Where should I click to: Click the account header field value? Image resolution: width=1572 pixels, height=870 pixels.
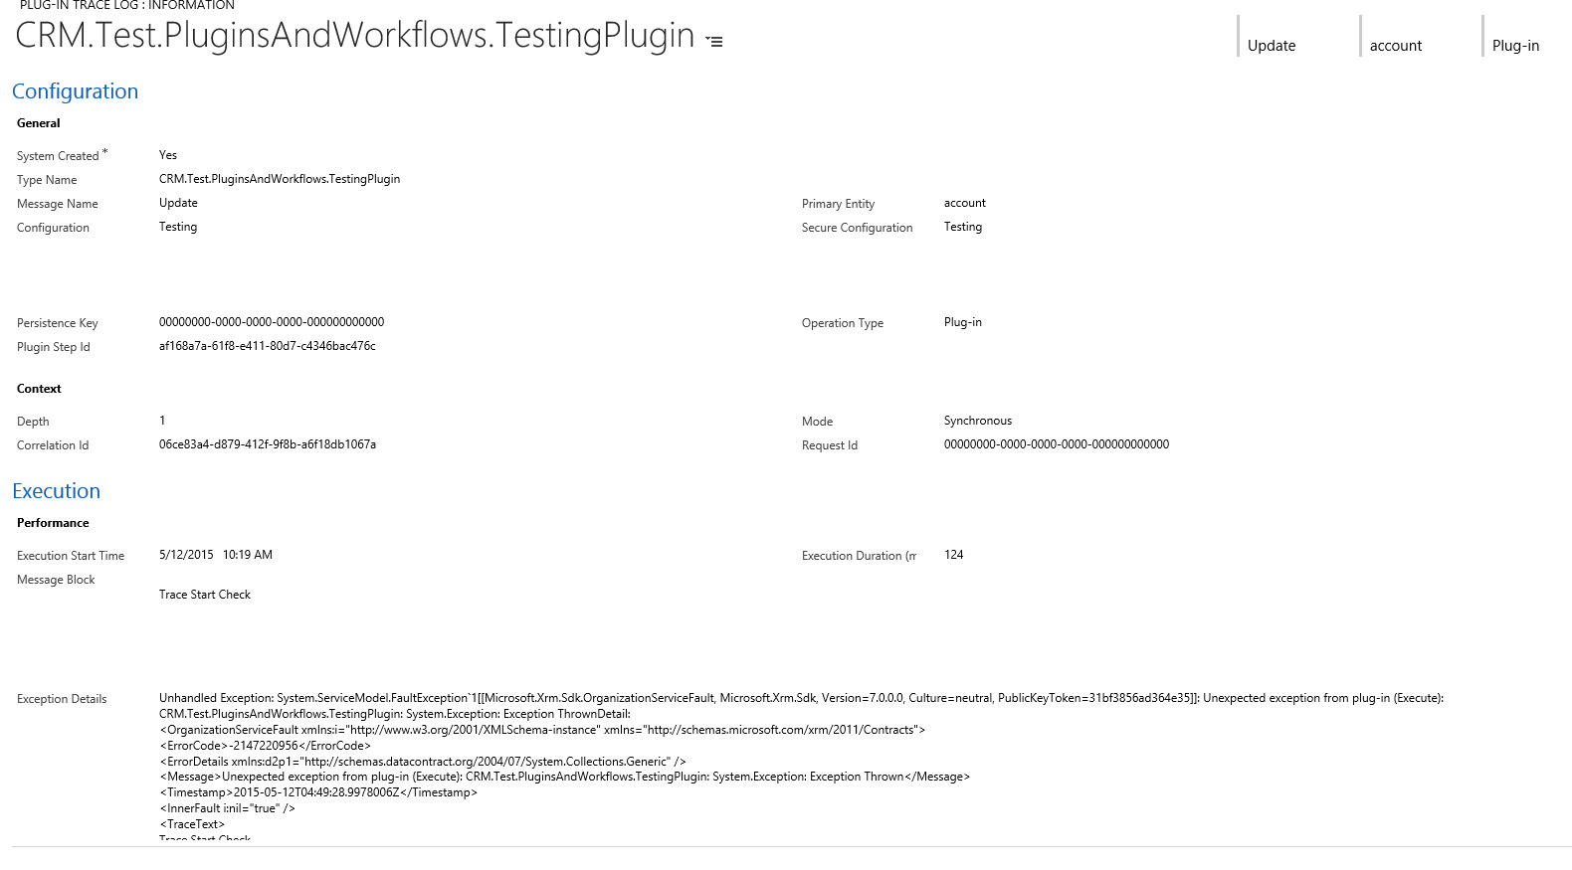coord(1396,46)
